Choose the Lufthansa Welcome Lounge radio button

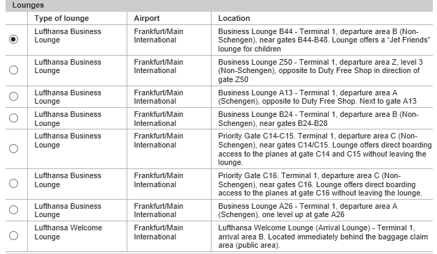[x=13, y=236]
